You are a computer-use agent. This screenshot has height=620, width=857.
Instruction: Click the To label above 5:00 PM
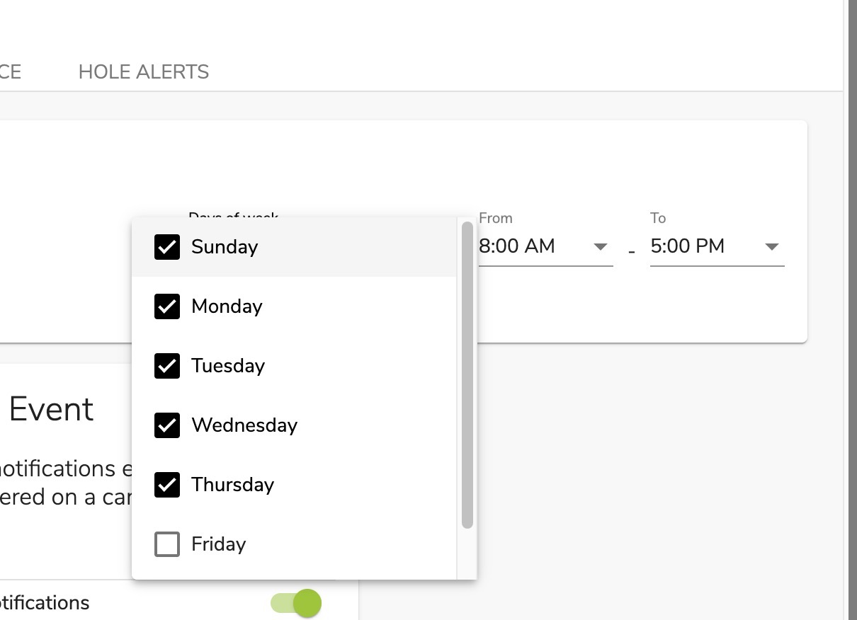[658, 218]
